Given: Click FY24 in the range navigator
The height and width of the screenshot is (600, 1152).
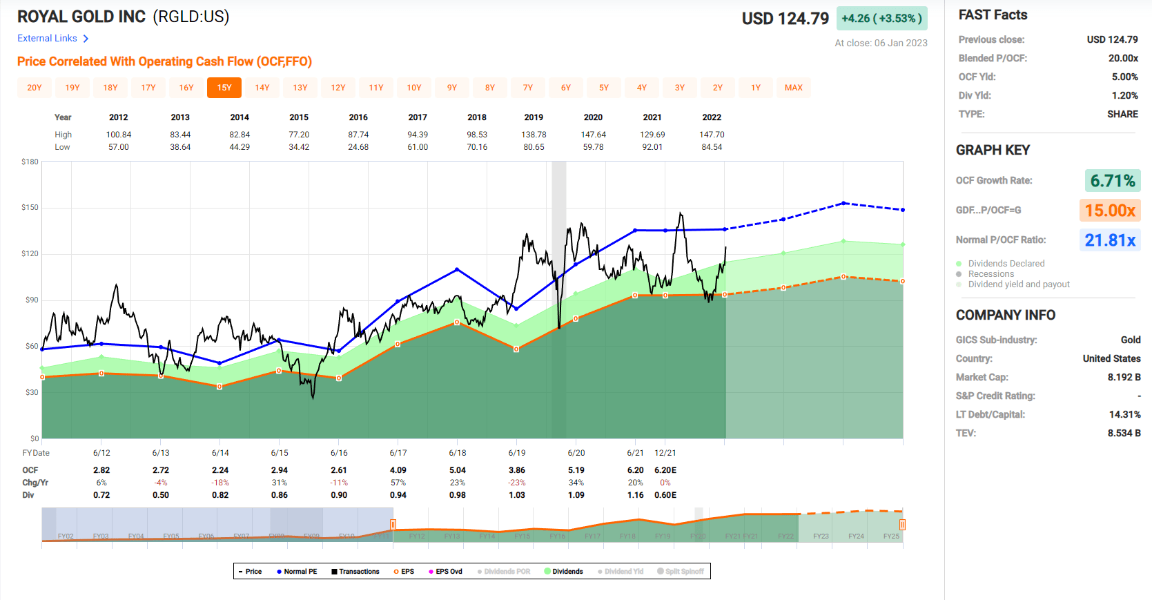Looking at the screenshot, I should 856,536.
